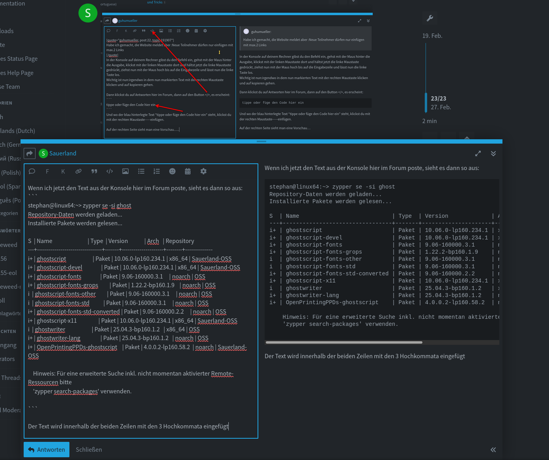This screenshot has width=549, height=460.
Task: Click the F bold formatting button
Action: (x=47, y=171)
